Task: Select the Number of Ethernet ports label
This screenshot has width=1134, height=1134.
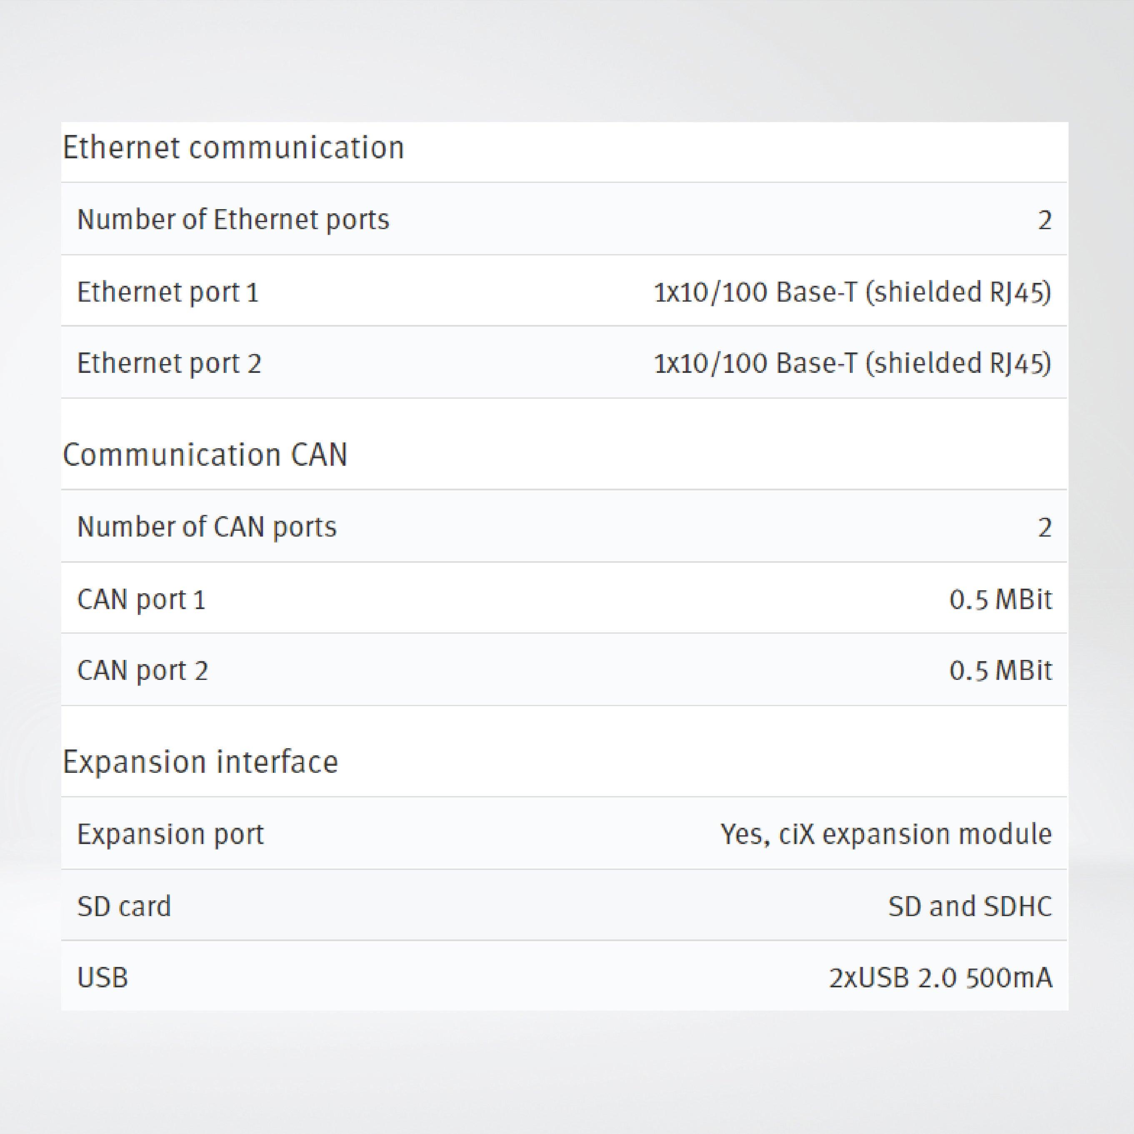Action: [233, 220]
